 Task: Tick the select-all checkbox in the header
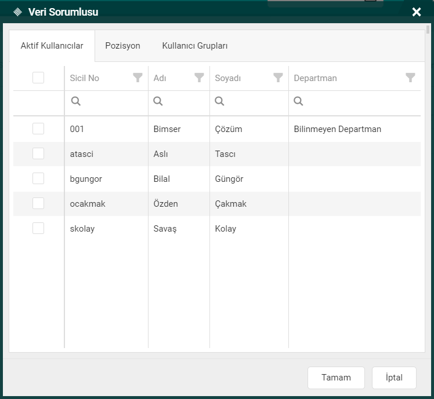38,78
